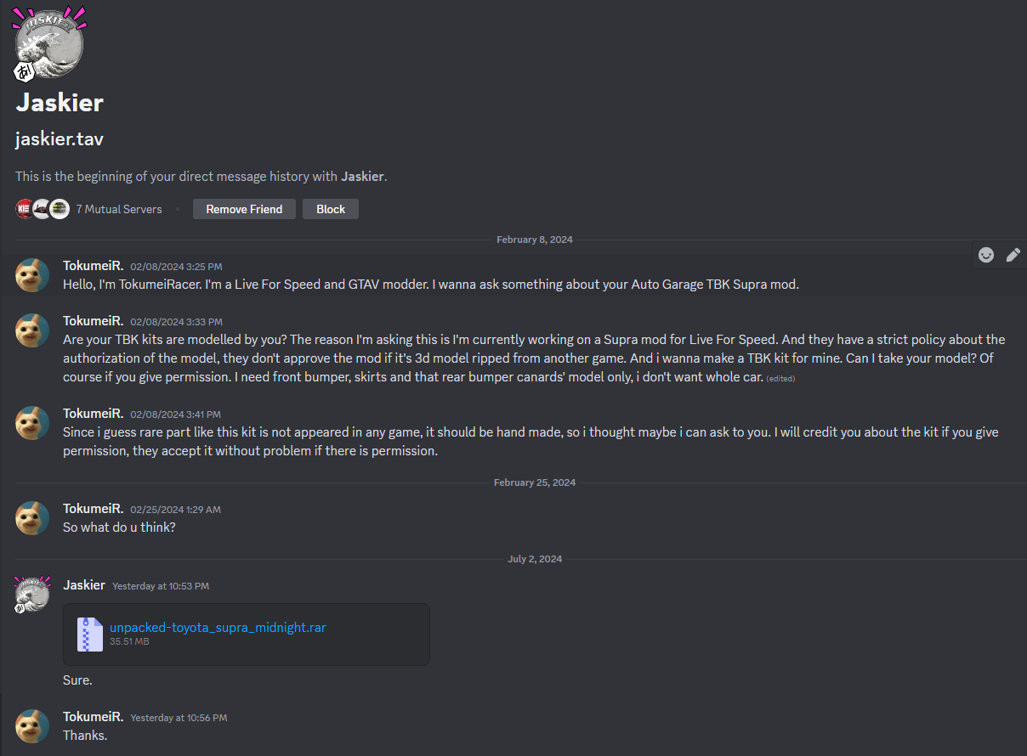Click the 'Sure.' reply message text

tap(77, 680)
